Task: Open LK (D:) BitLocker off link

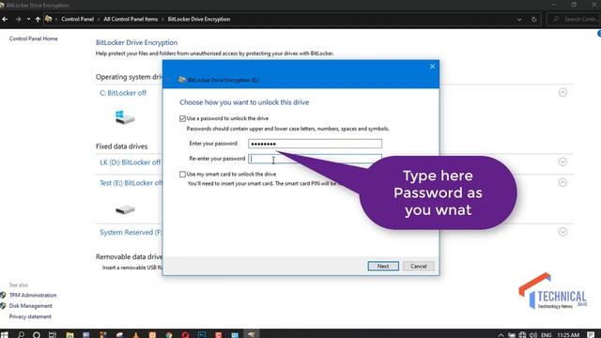Action: [x=130, y=162]
